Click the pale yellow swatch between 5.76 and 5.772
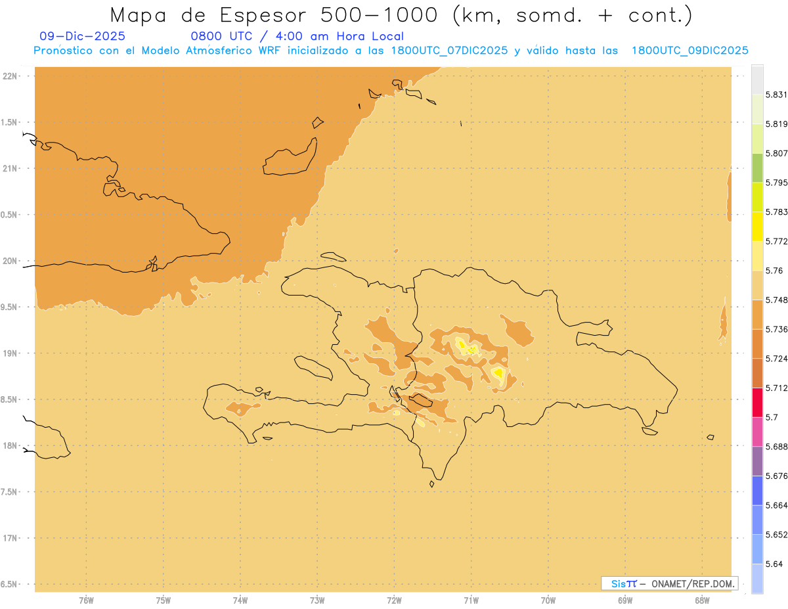Image resolution: width=788 pixels, height=609 pixels. click(757, 256)
